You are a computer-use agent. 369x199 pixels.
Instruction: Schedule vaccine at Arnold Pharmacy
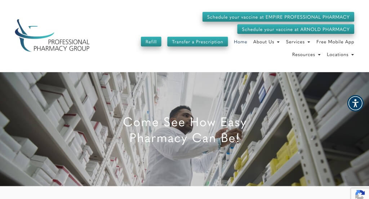click(x=295, y=29)
